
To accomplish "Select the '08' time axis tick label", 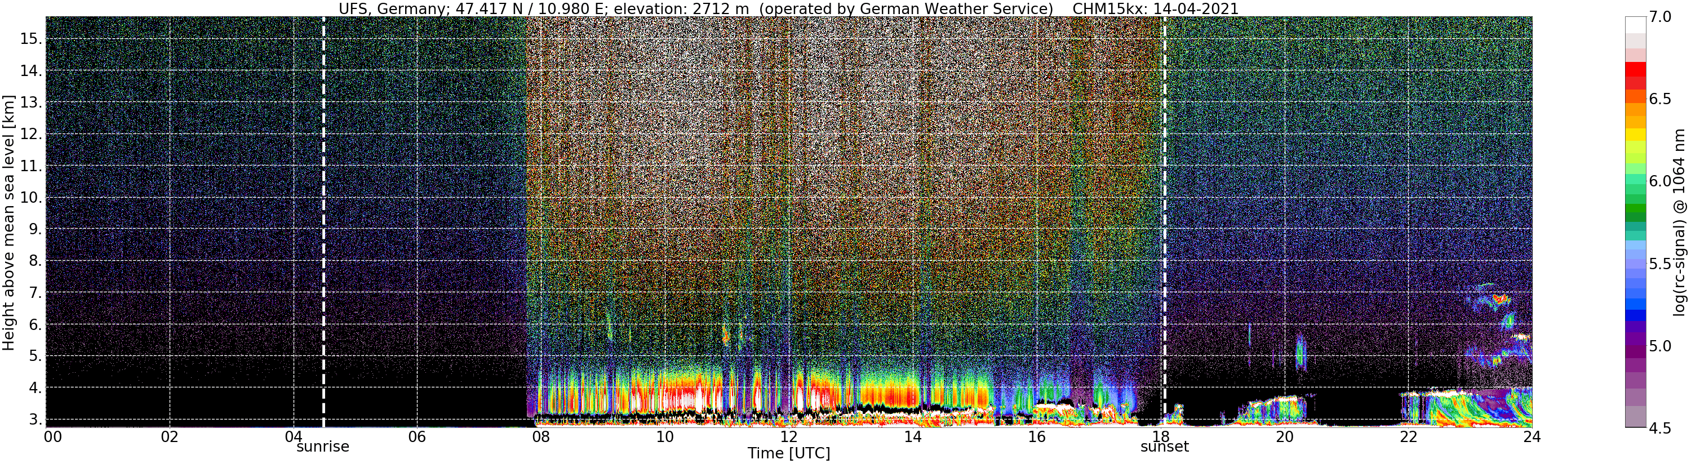I will click(x=541, y=437).
